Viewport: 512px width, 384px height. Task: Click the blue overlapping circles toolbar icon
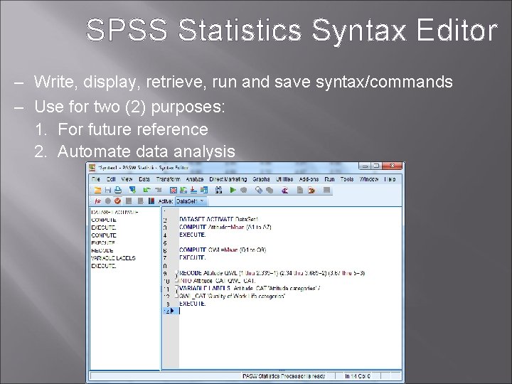point(259,190)
